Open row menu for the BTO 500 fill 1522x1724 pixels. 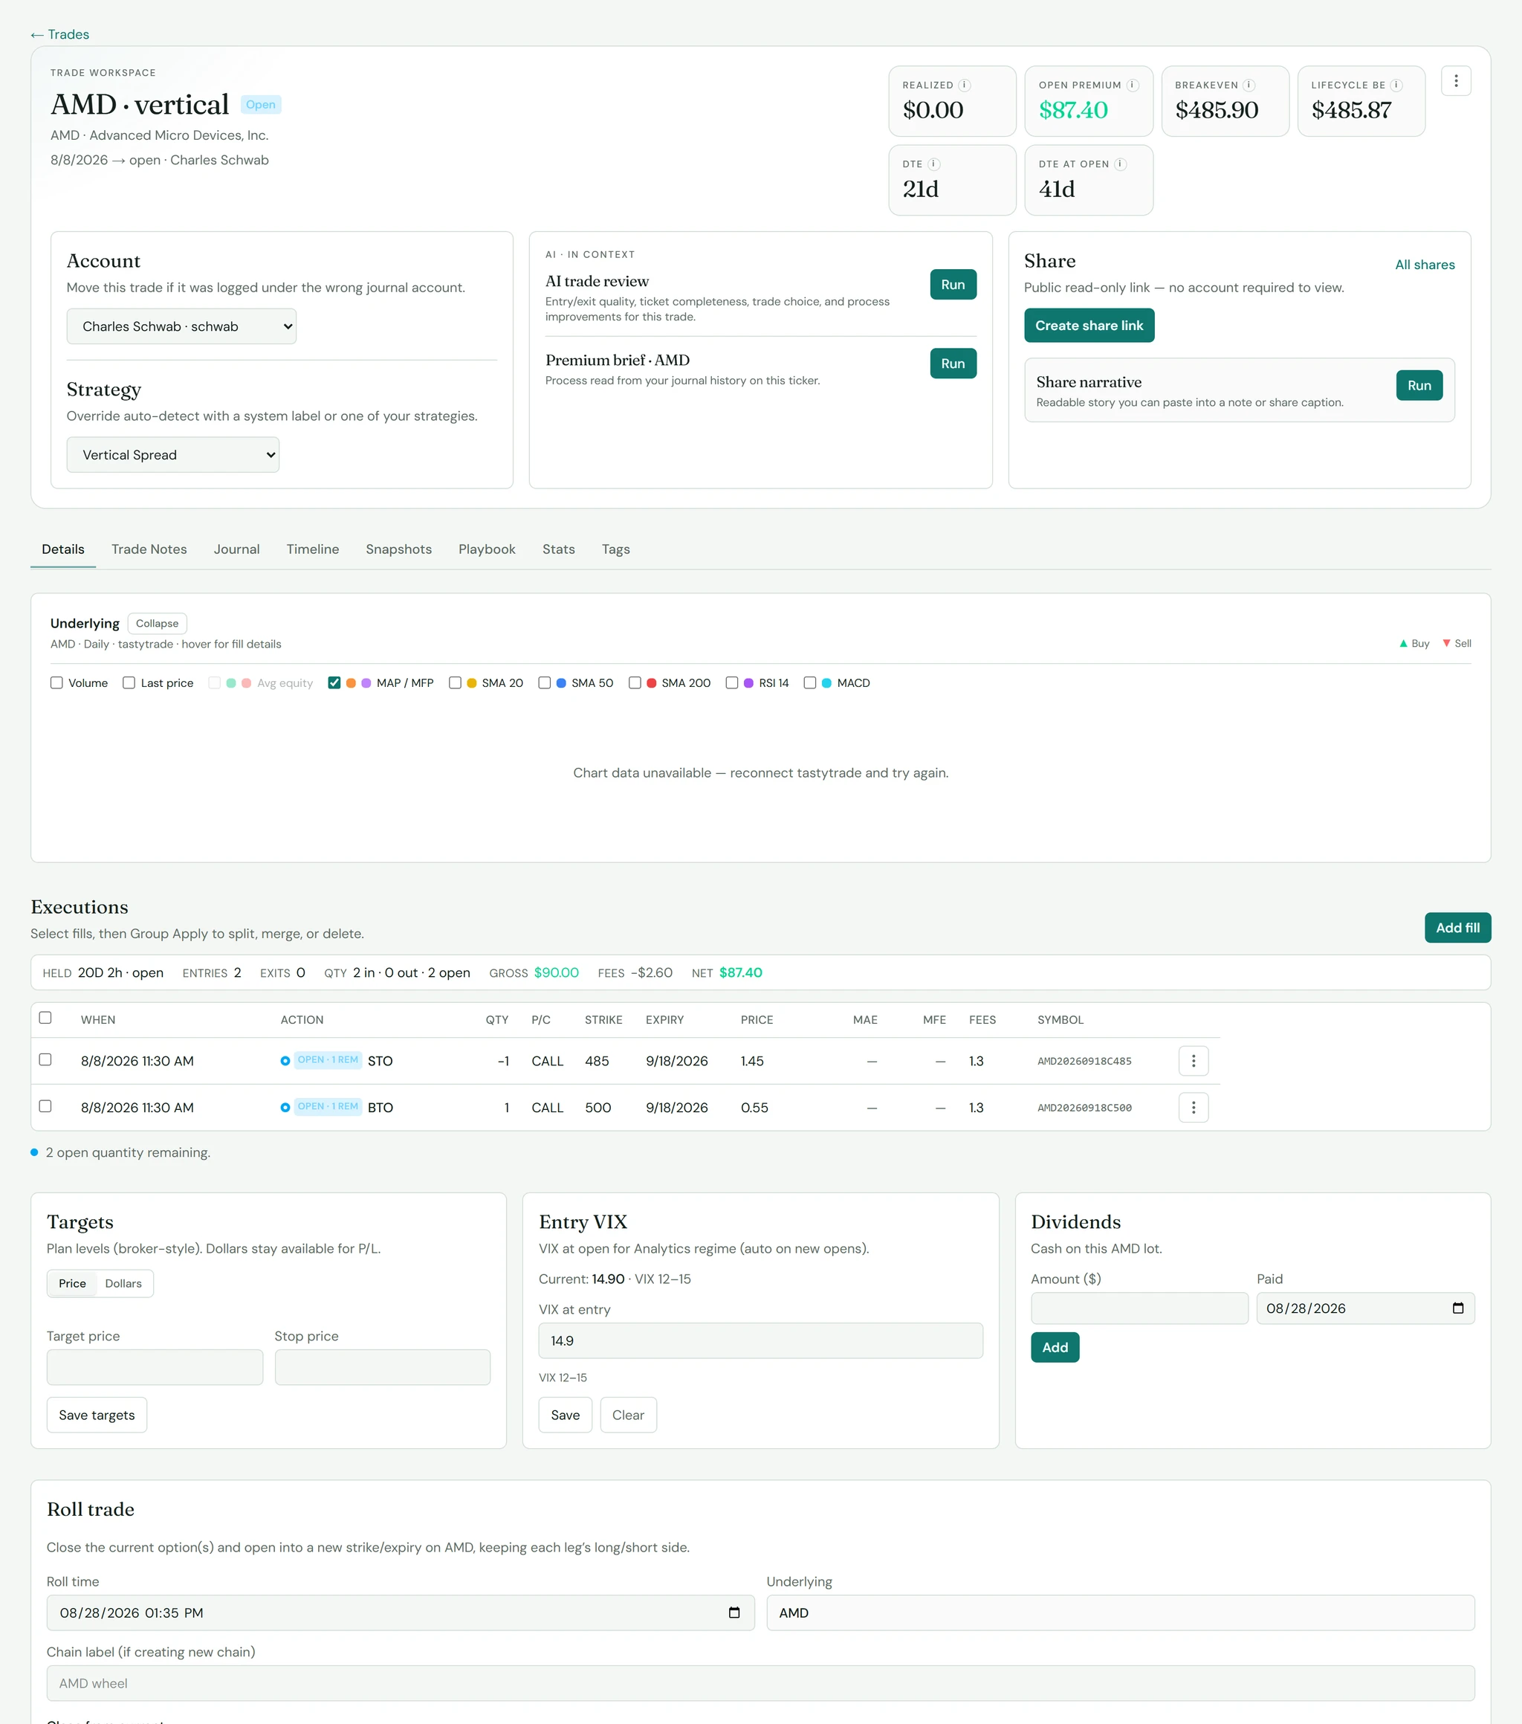[x=1193, y=1108]
